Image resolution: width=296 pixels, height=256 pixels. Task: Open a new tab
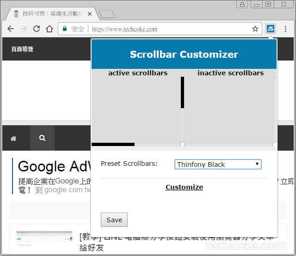click(107, 14)
